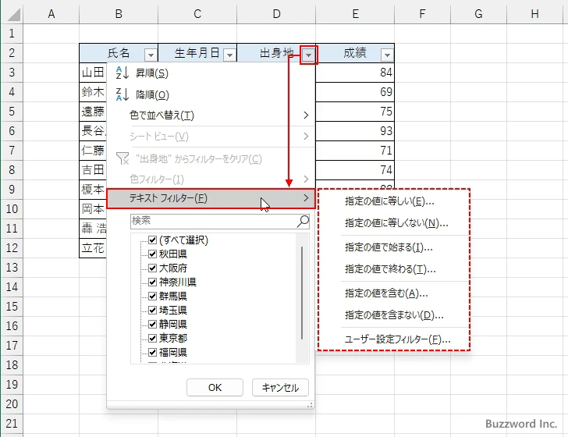The height and width of the screenshot is (437, 568).
Task: Open ユーザー設定フィルター(F)... dialog
Action: (x=394, y=339)
